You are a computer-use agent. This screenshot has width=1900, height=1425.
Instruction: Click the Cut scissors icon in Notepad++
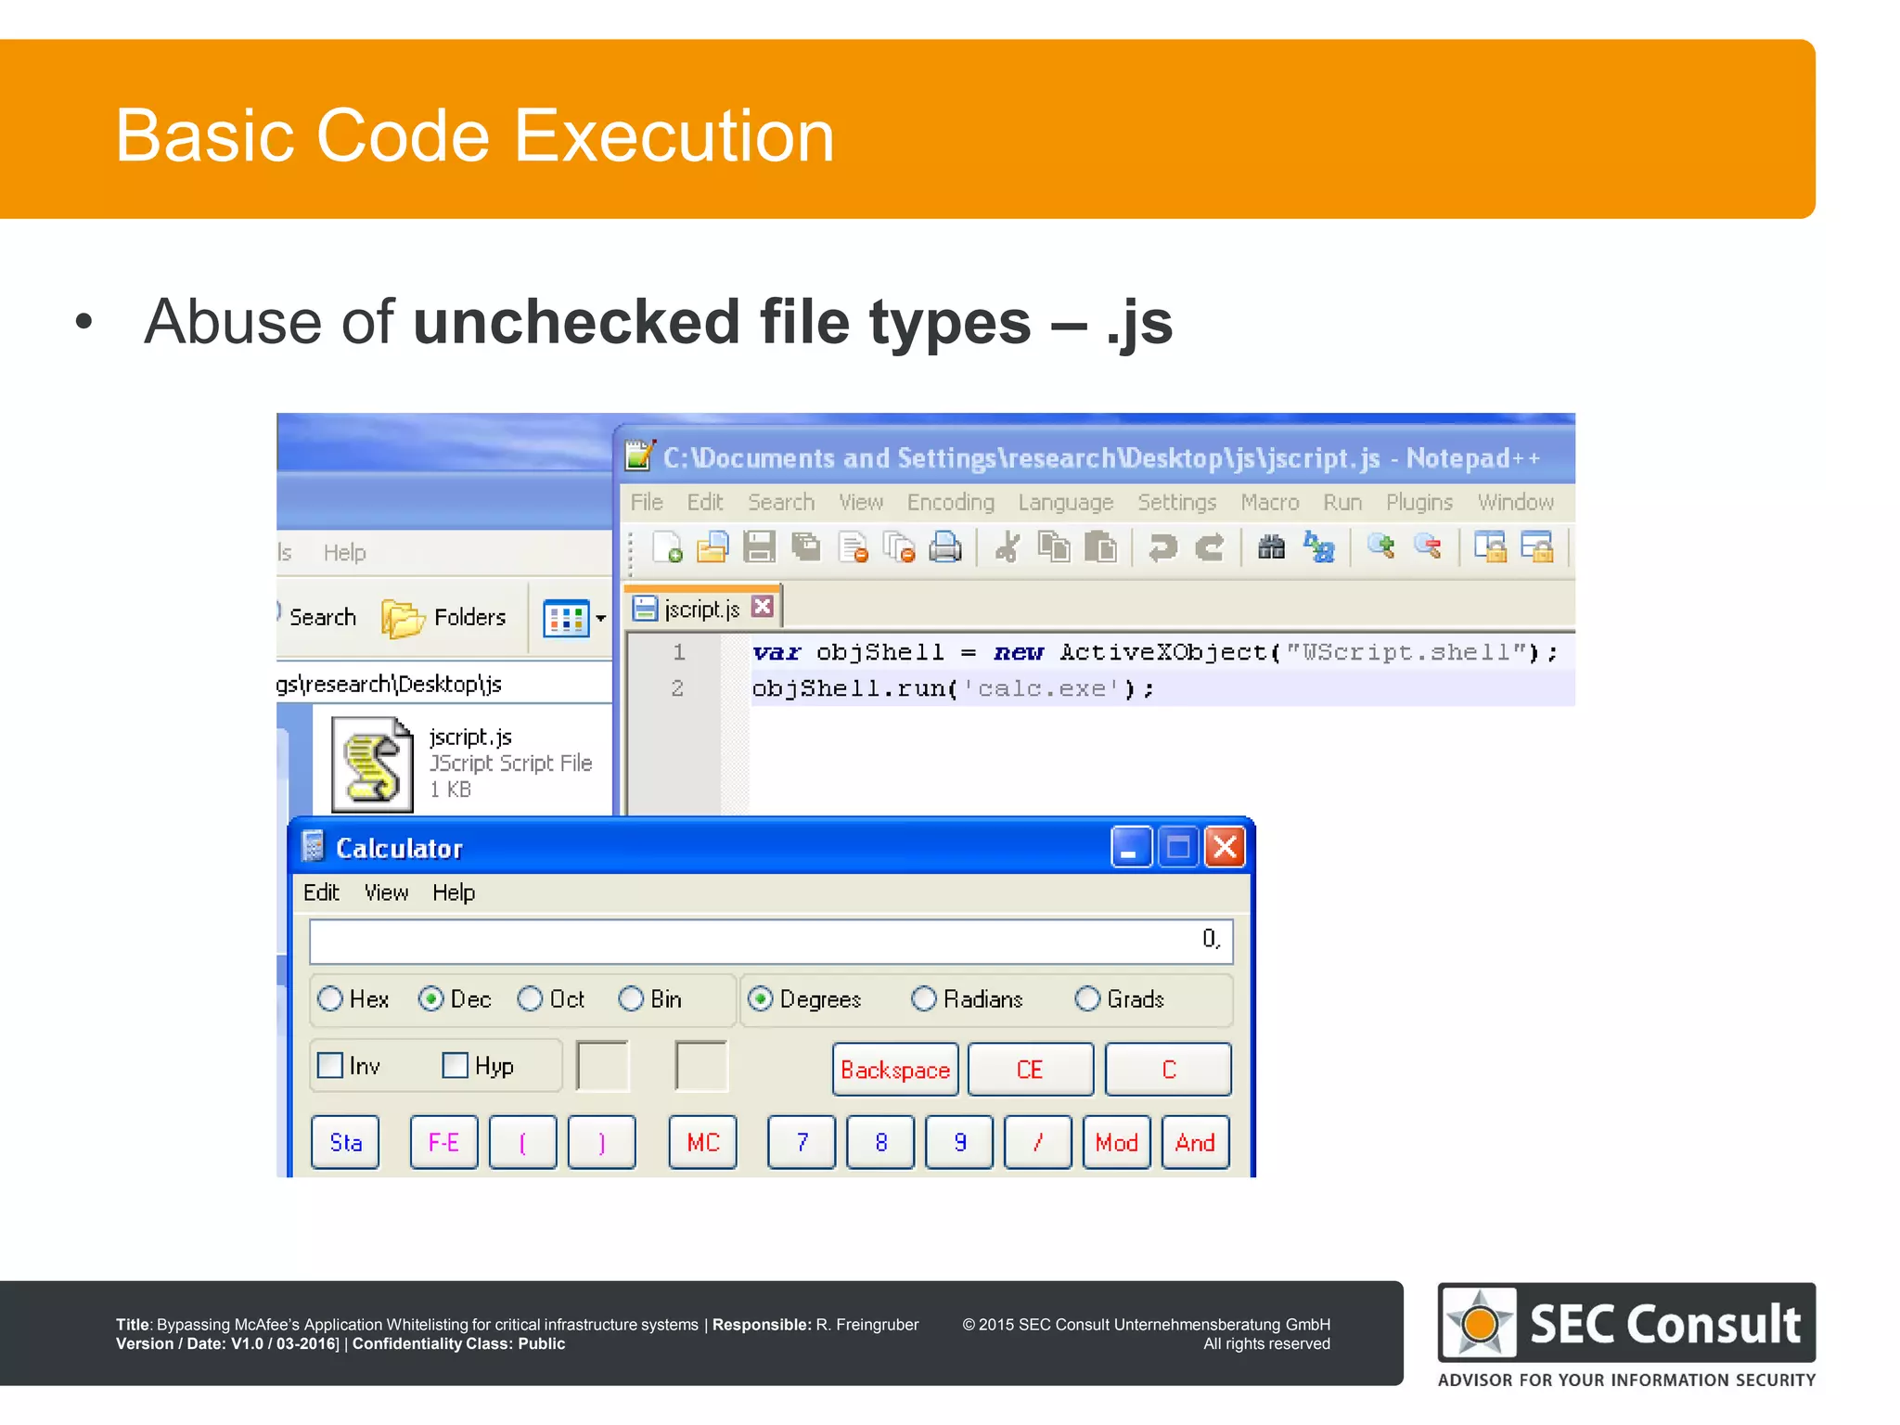point(1008,547)
